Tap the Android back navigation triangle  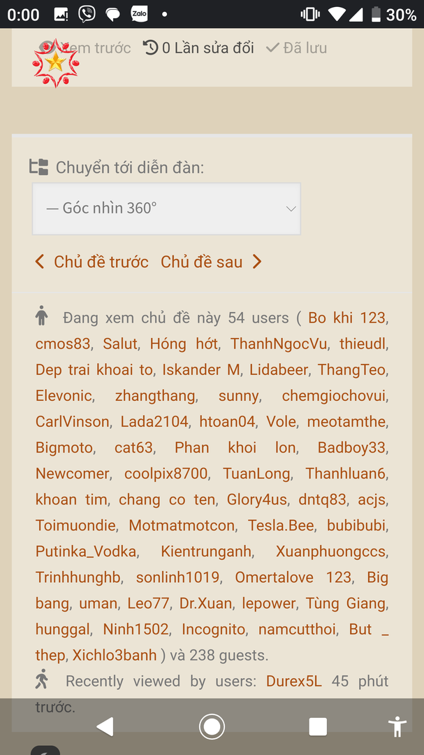coord(105,726)
